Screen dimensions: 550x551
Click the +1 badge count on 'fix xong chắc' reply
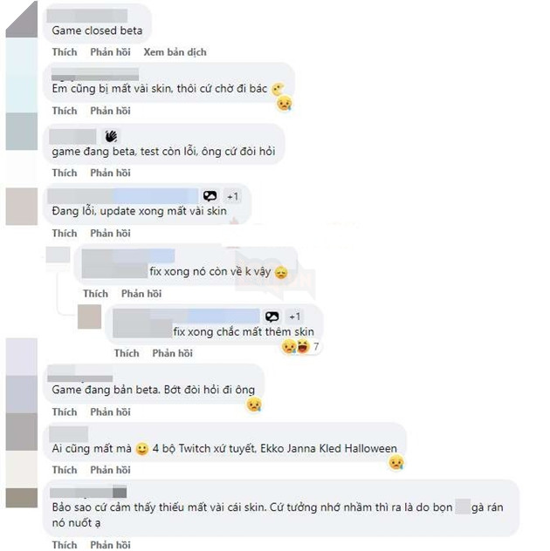(295, 316)
